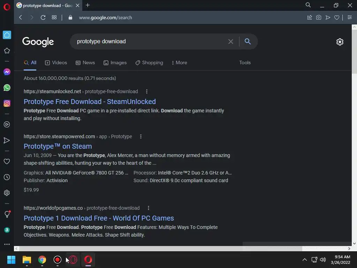Select the All results tab
Image resolution: width=357 pixels, height=268 pixels.
pos(30,63)
